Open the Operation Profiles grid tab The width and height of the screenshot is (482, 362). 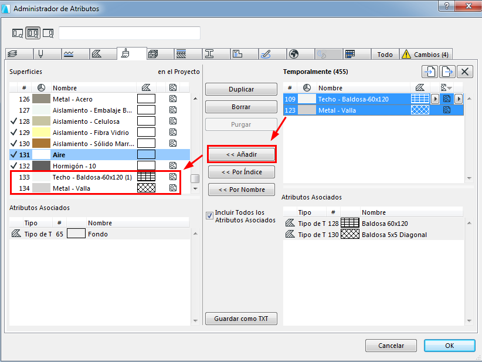(x=357, y=54)
